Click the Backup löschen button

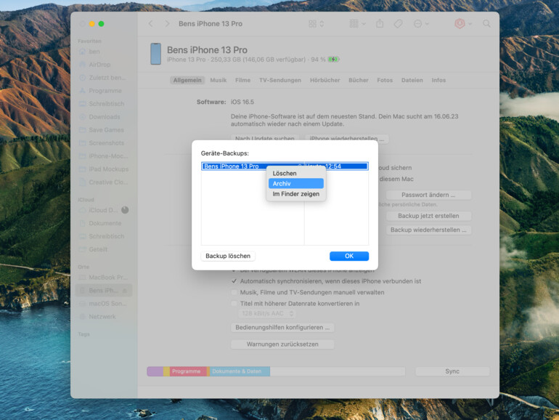tap(228, 256)
